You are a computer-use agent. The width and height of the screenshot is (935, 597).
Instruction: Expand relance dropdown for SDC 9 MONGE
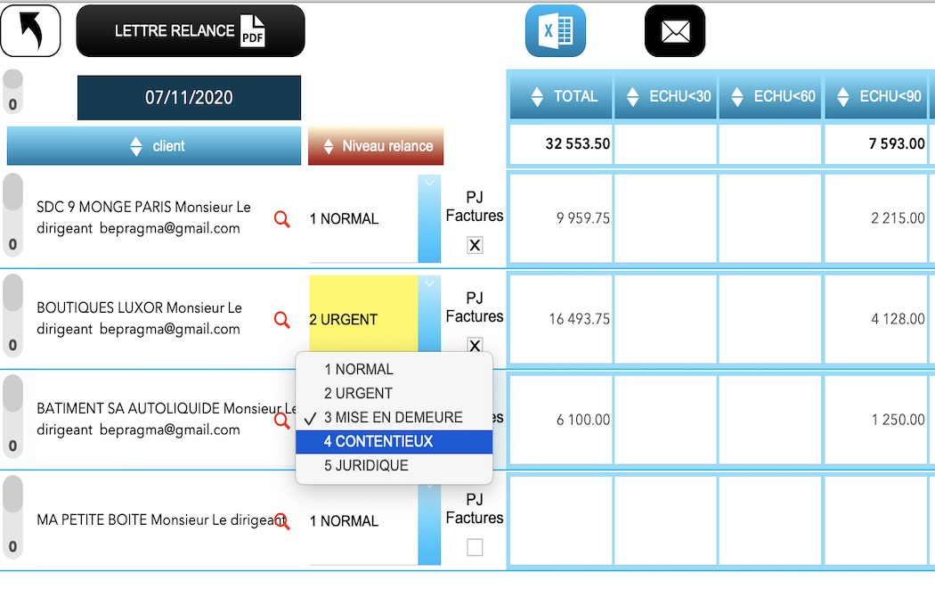[429, 219]
